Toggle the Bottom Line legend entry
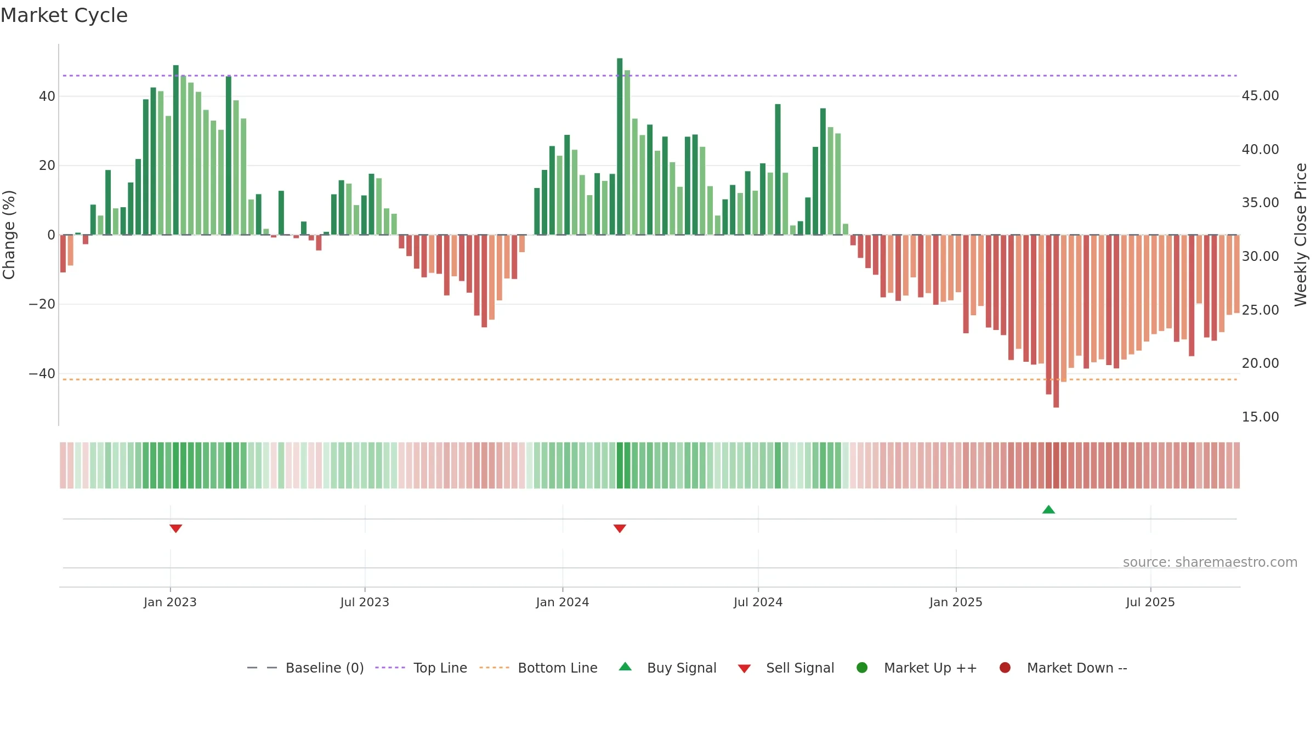This screenshot has width=1316, height=740. (538, 668)
